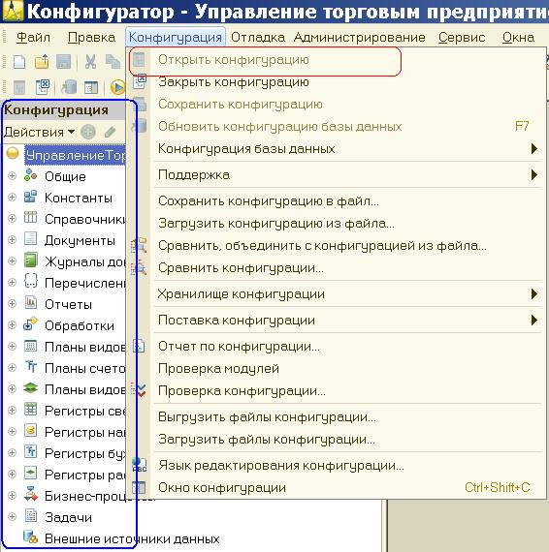Expand the Задачи tree node
This screenshot has height=552, width=549.
coord(12,516)
